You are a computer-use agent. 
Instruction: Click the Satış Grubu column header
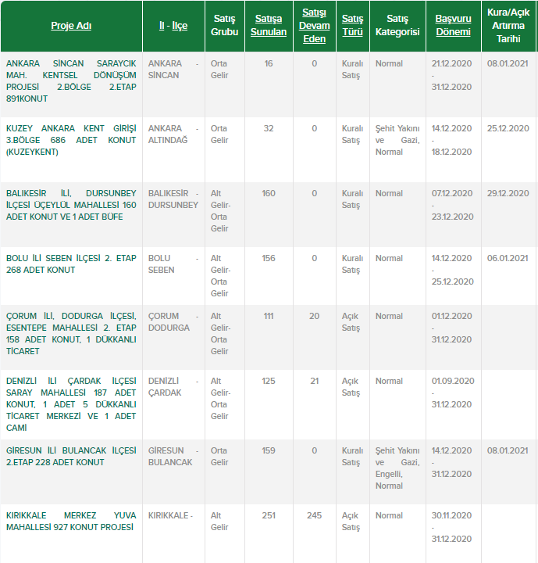[224, 26]
